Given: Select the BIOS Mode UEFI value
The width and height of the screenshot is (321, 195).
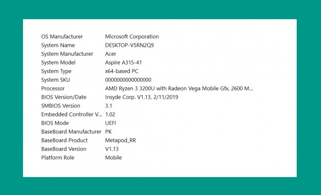Looking at the screenshot, I should pyautogui.click(x=110, y=123).
